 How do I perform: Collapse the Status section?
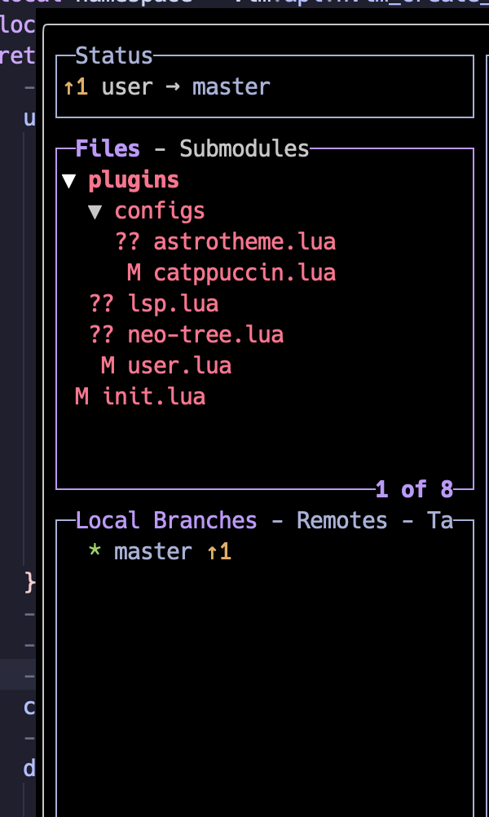(113, 55)
